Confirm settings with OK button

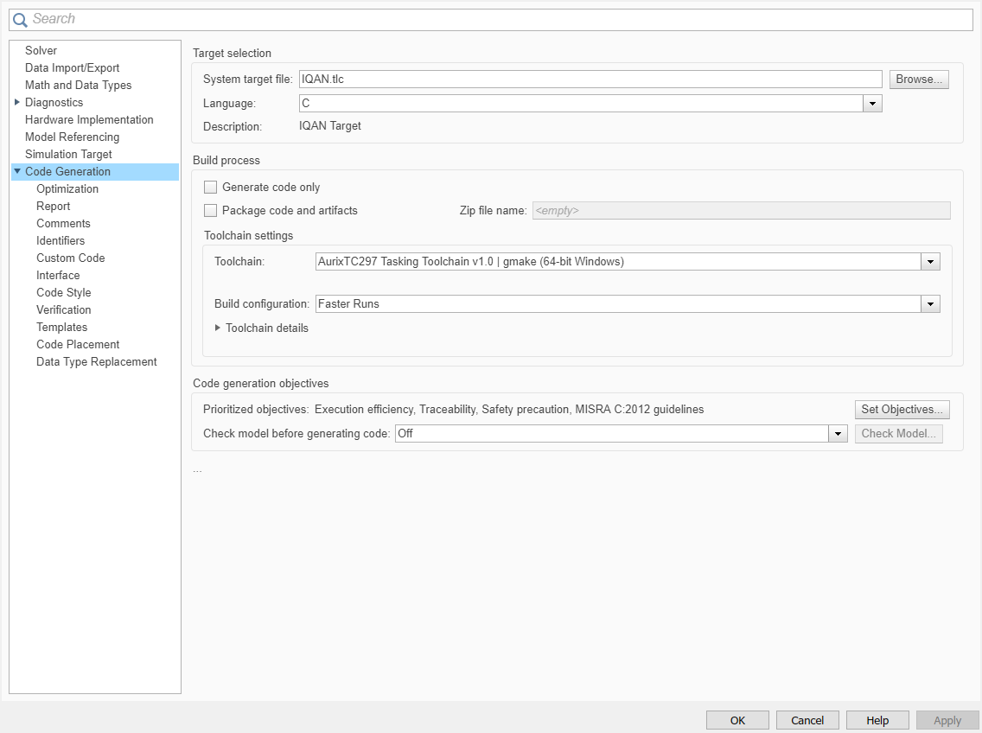pos(737,721)
